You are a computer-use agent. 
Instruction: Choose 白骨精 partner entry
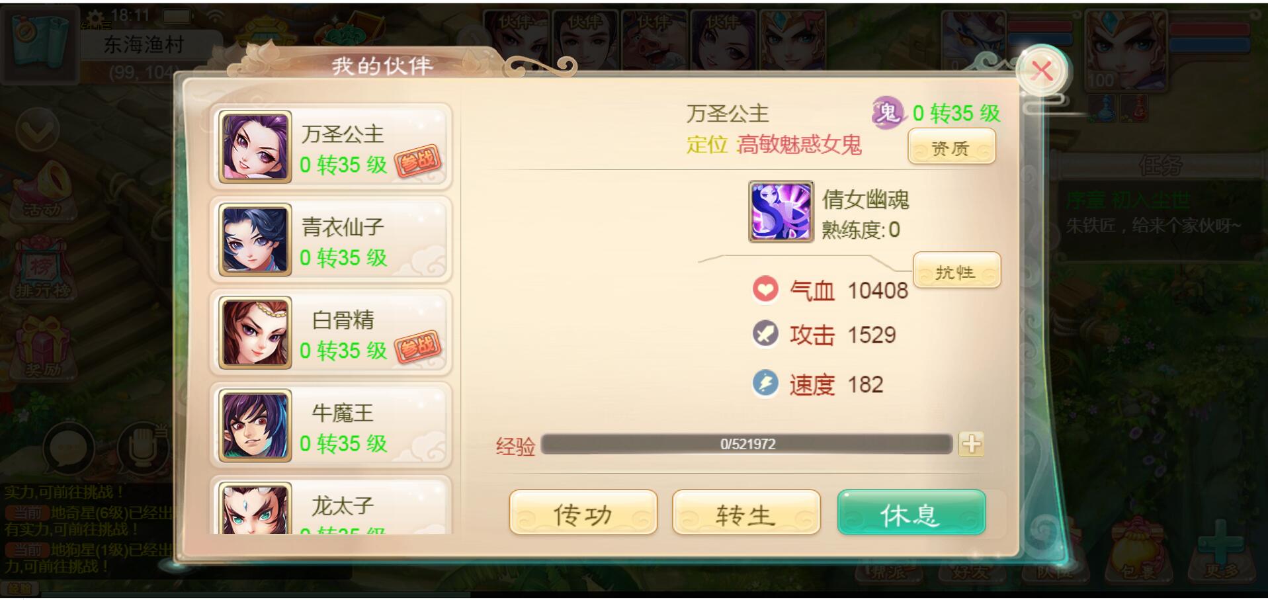(x=331, y=333)
